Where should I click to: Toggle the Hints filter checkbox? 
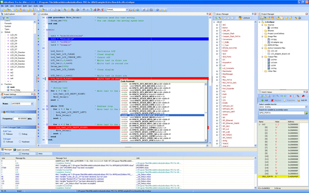(x=37, y=153)
